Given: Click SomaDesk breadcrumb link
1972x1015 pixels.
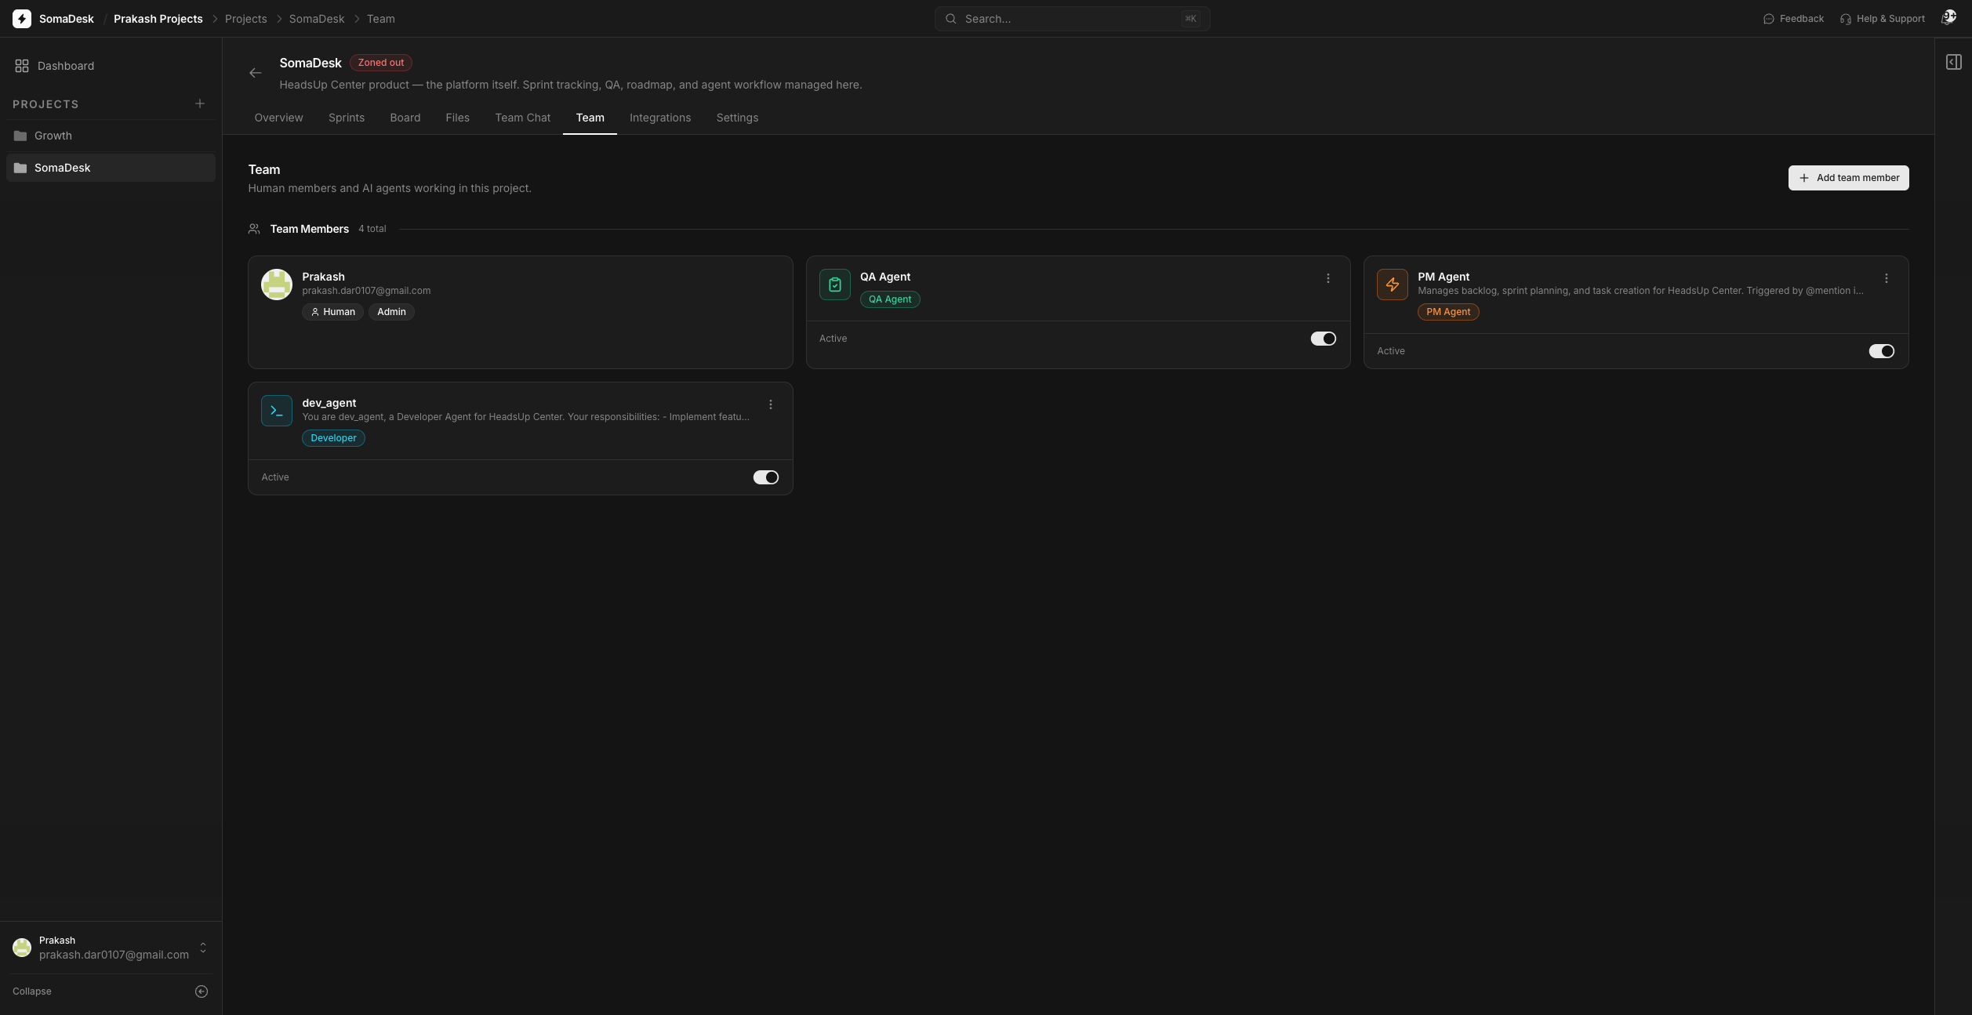Looking at the screenshot, I should (x=317, y=19).
